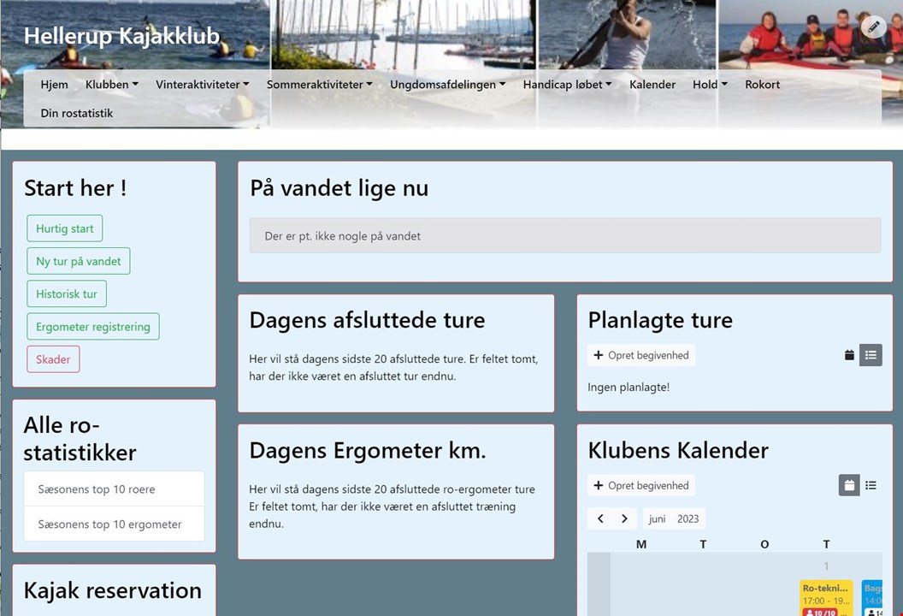Viewport: 903px width, 616px height.
Task: Expand the Hold menu
Action: tap(710, 84)
